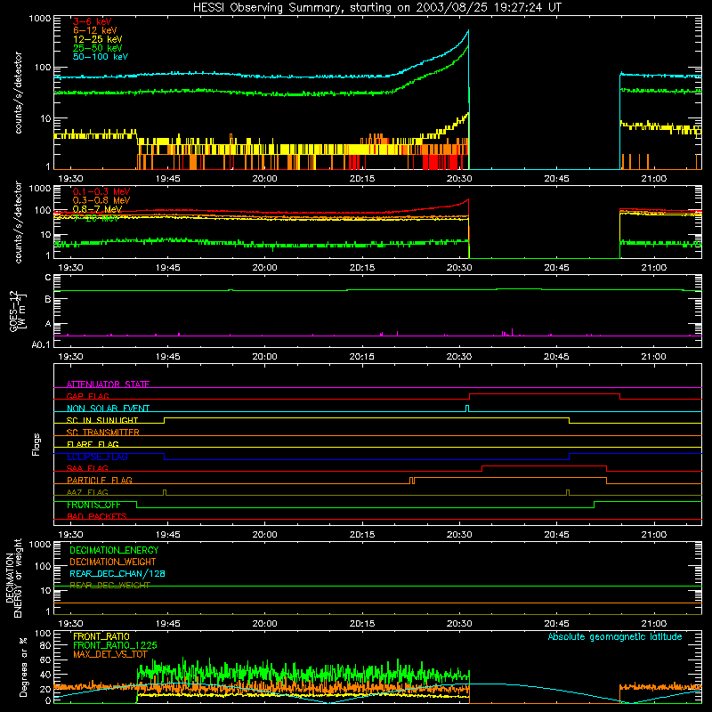
Task: Click the 19:45 tick label under the keV panel
Action: click(167, 179)
